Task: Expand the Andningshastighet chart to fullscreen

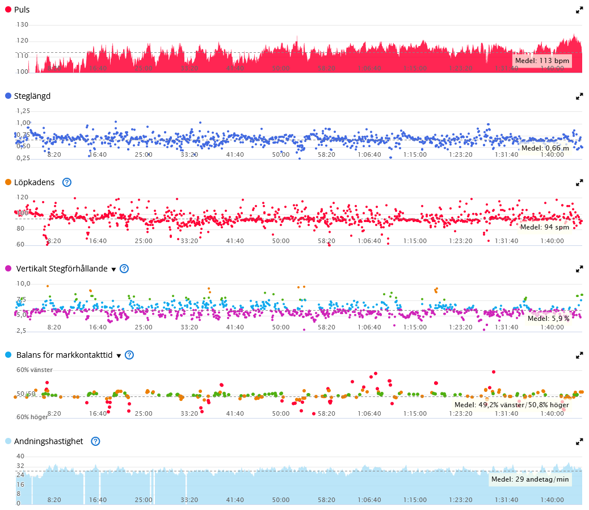Action: click(x=579, y=442)
